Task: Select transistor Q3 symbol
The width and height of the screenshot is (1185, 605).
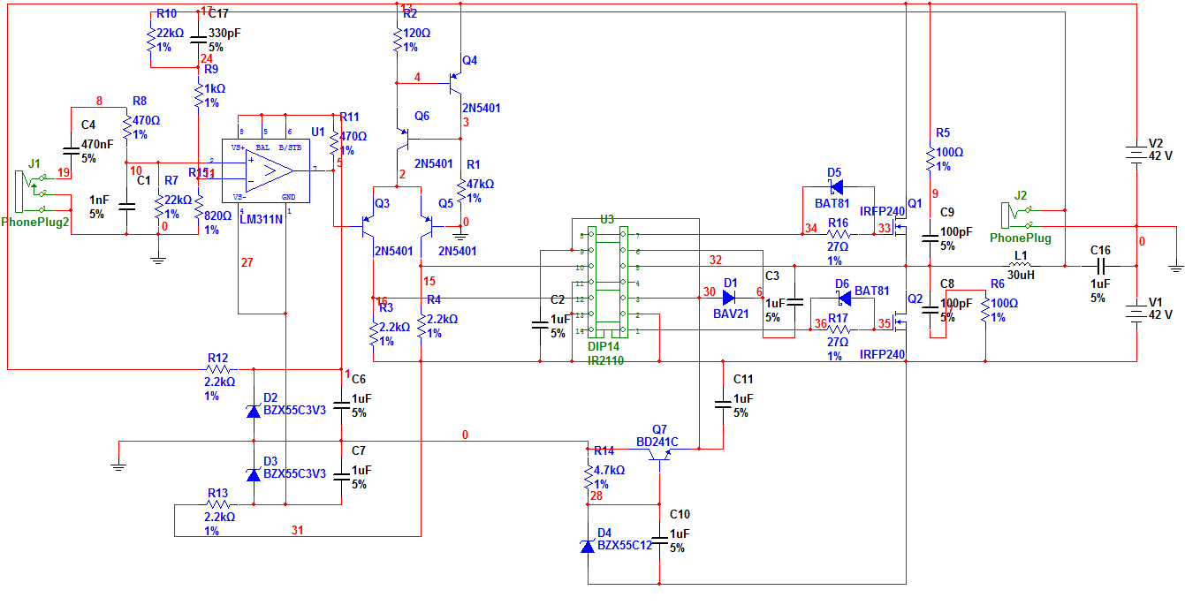Action: (x=368, y=227)
